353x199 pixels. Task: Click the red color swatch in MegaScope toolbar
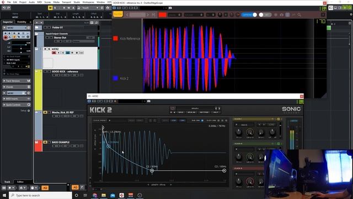(x=162, y=15)
